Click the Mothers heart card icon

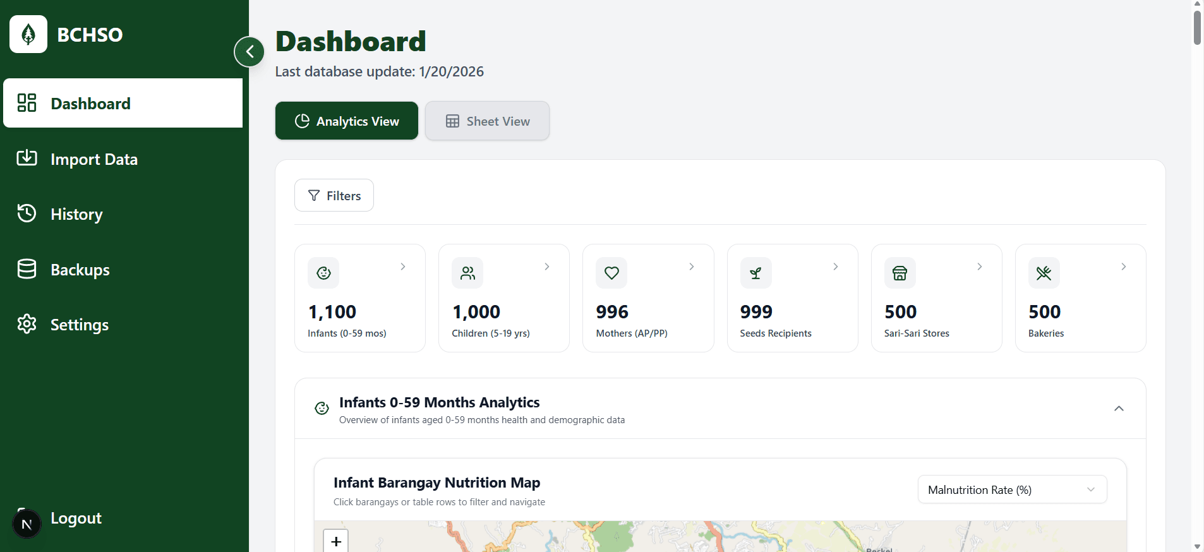611,273
